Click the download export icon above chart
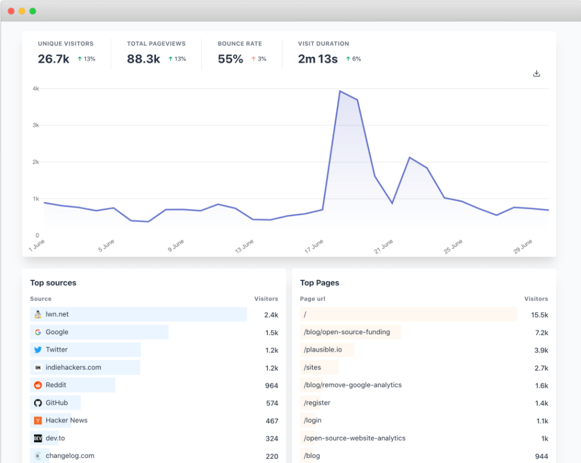 point(536,74)
